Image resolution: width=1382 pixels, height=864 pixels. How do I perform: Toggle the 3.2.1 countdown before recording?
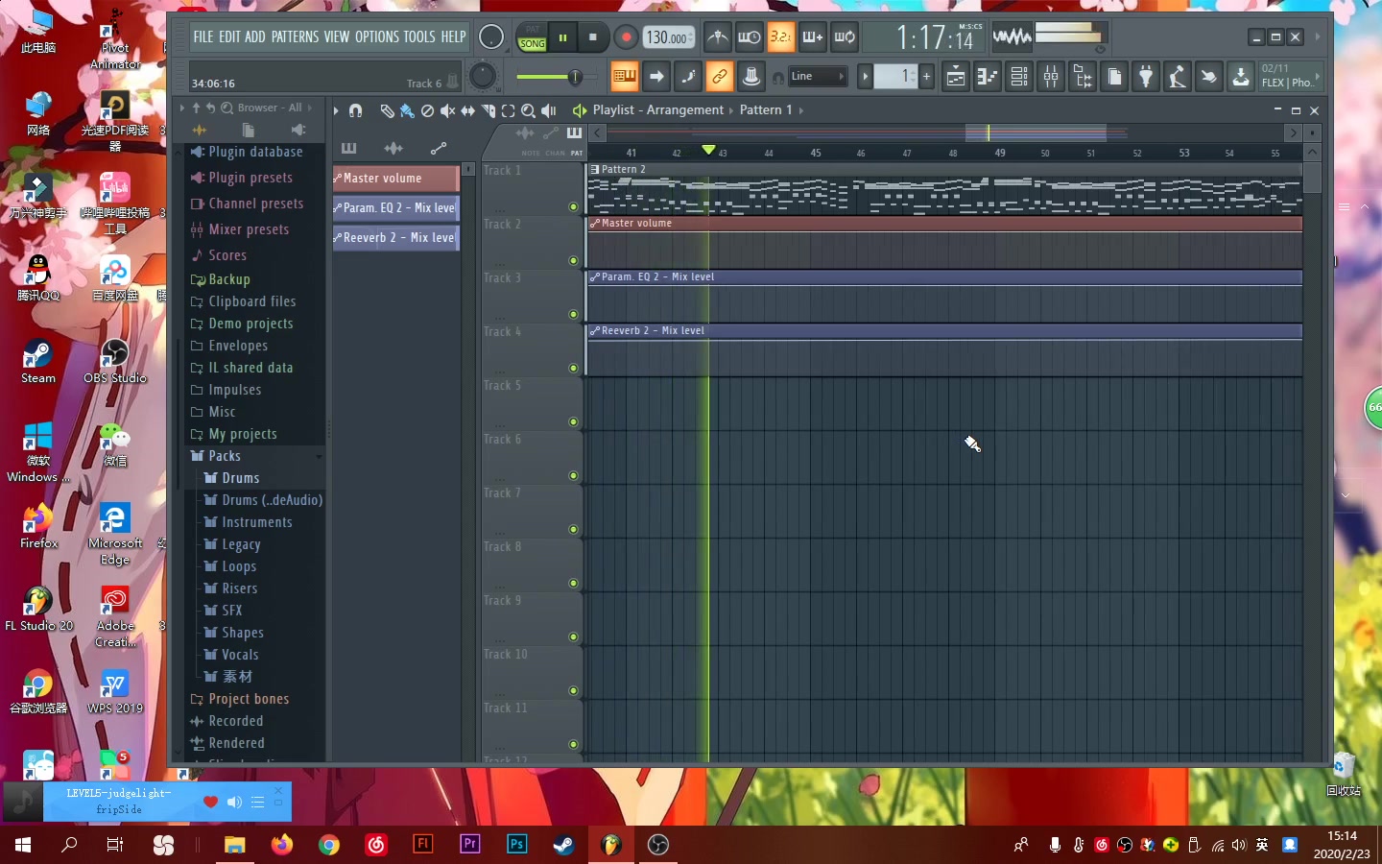pyautogui.click(x=781, y=37)
